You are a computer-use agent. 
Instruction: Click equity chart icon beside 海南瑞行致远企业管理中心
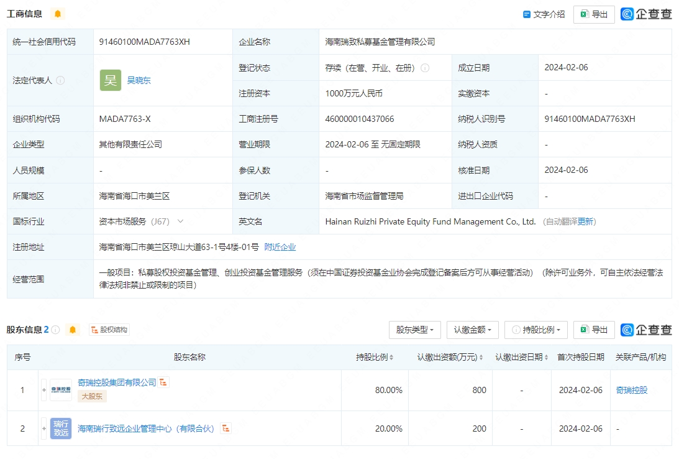click(x=226, y=428)
